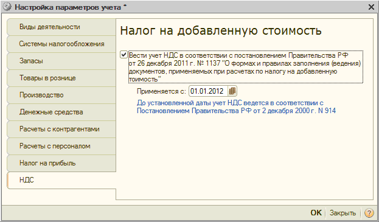Confirm settings with the OK button
The image size is (379, 222).
point(316,213)
